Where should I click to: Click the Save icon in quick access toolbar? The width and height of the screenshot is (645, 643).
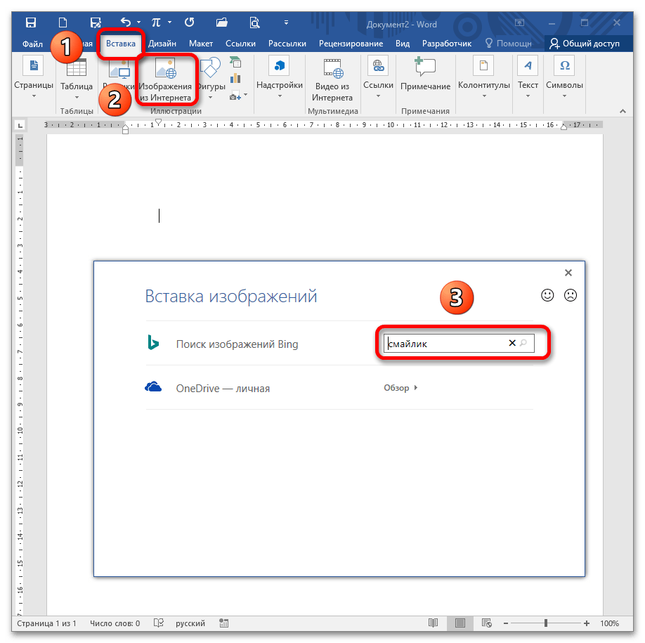[31, 22]
